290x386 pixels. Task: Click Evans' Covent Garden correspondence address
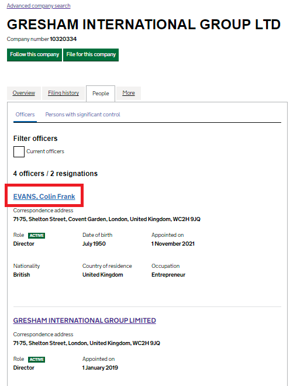pyautogui.click(x=107, y=219)
